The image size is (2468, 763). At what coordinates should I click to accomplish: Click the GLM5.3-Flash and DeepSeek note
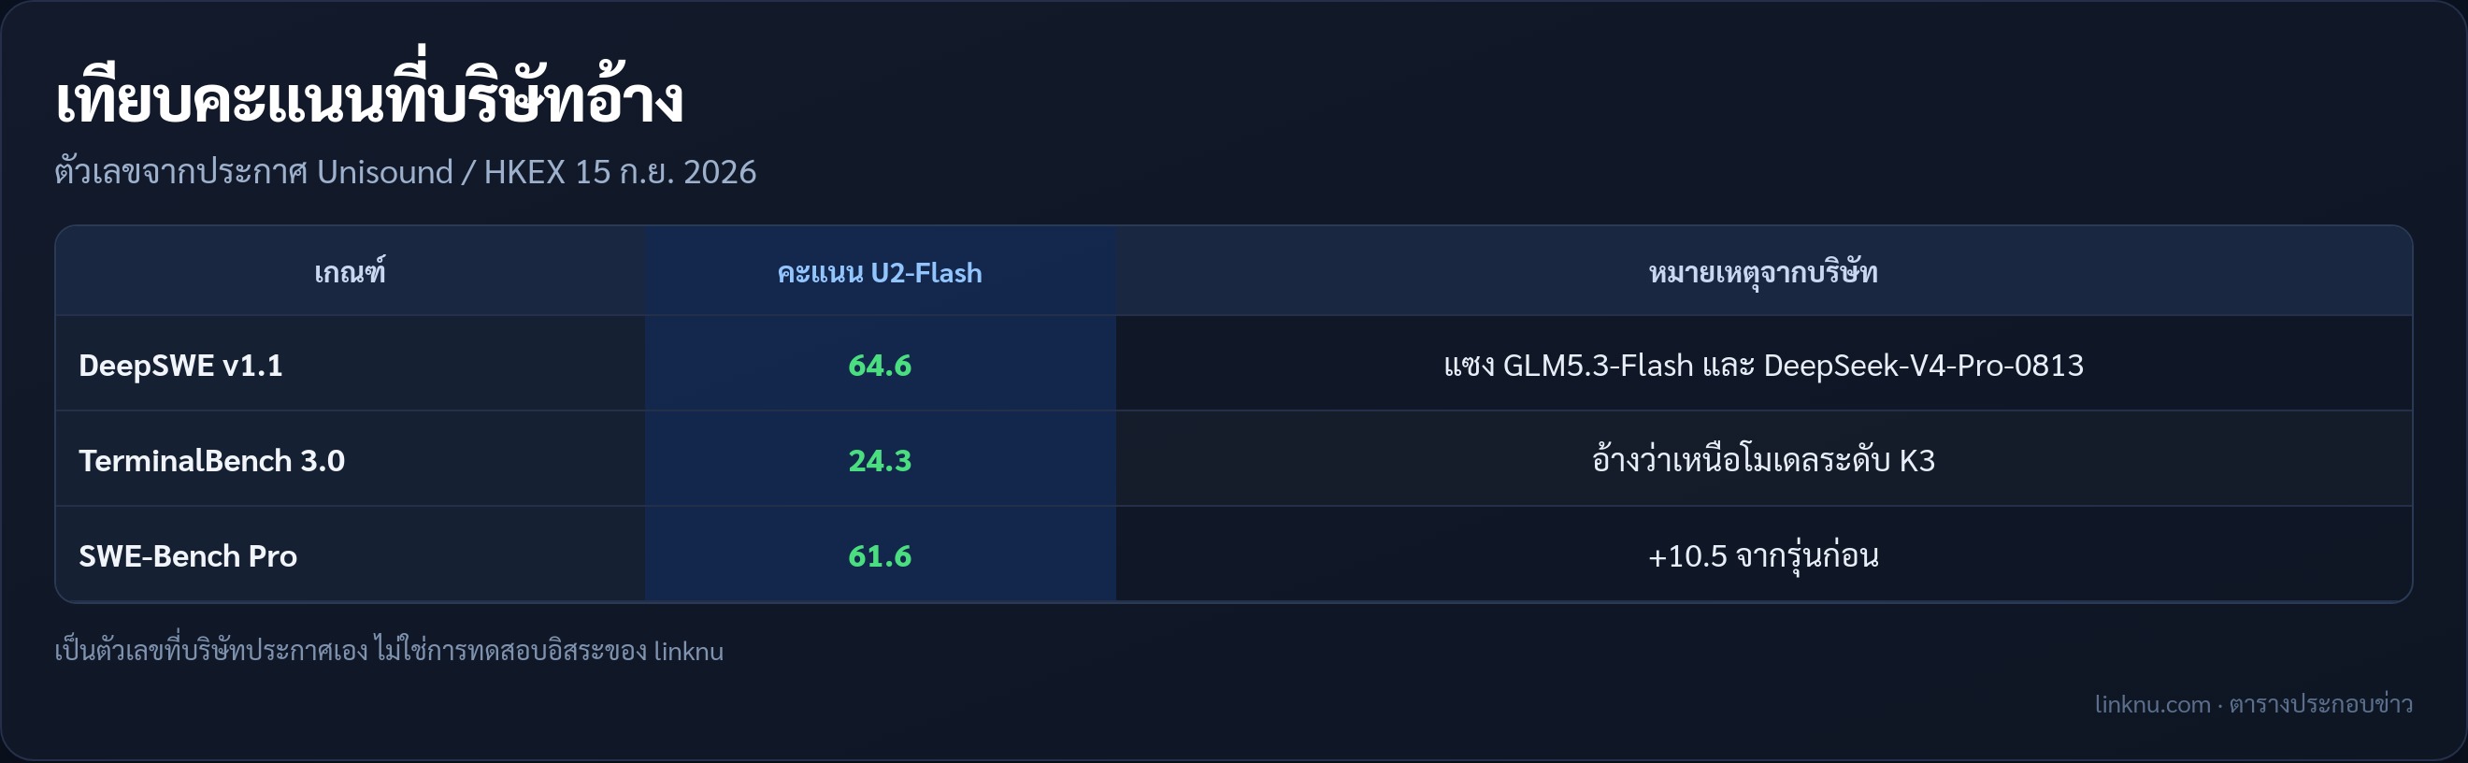(1763, 366)
